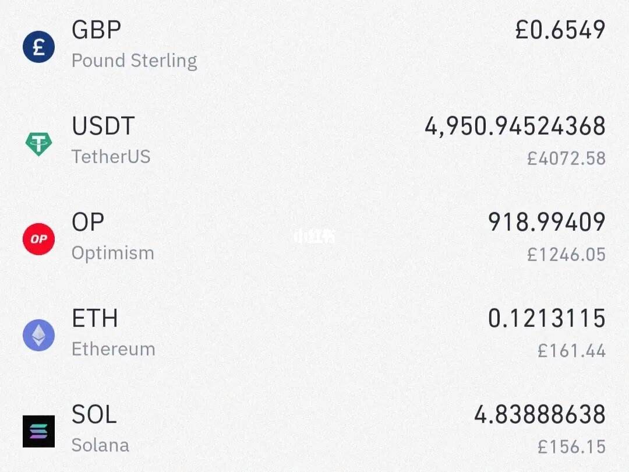Image resolution: width=629 pixels, height=472 pixels.
Task: Tap the TetherUS subtitle text
Action: 111,157
